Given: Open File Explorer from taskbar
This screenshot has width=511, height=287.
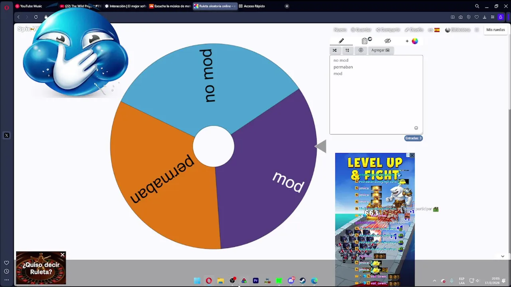Looking at the screenshot, I should coord(220,281).
